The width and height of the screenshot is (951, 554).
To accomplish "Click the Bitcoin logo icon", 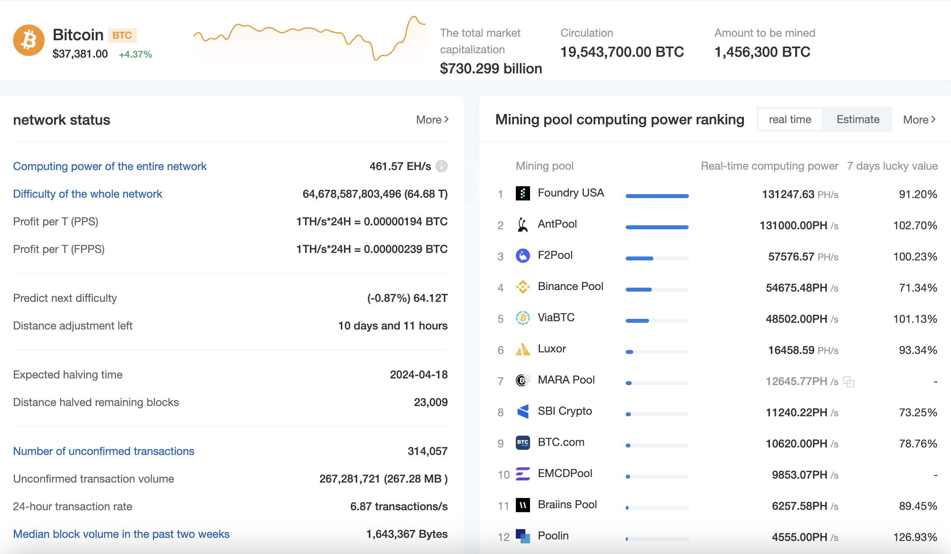I will (28, 41).
